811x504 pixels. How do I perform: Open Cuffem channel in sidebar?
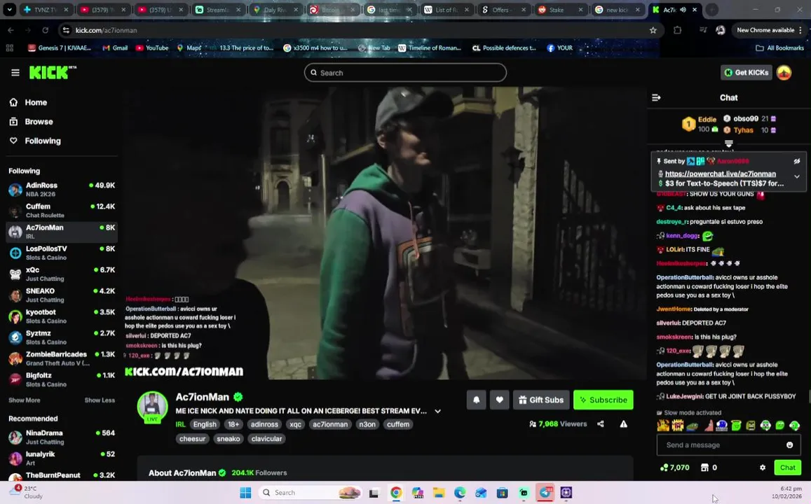(62, 211)
